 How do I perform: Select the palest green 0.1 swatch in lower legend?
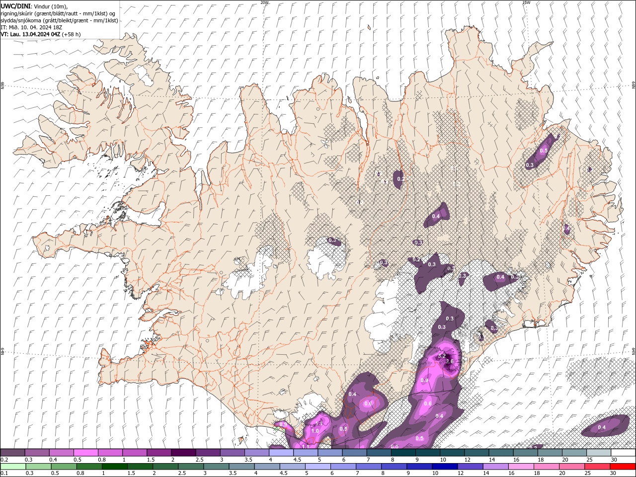13,467
